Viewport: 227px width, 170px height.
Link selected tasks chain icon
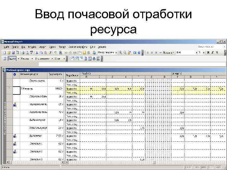click(x=66, y=53)
